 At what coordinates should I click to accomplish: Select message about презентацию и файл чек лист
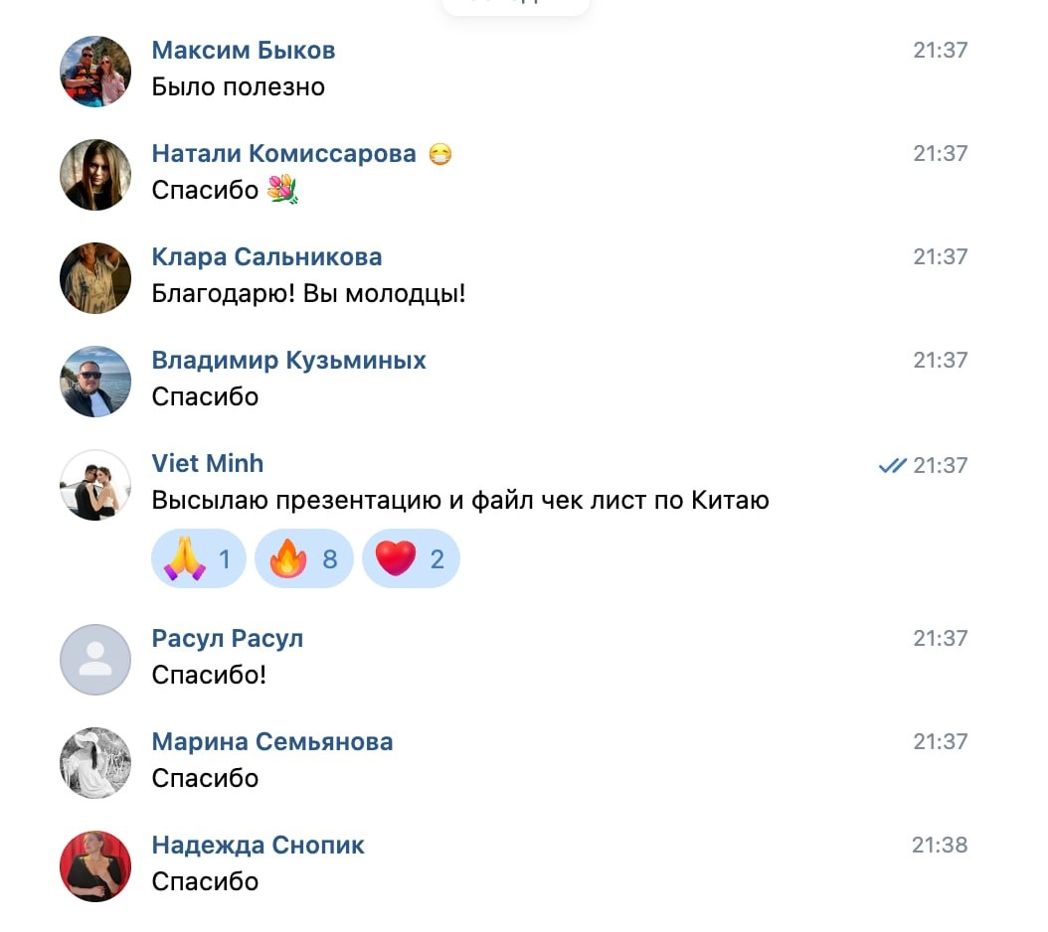coord(460,501)
